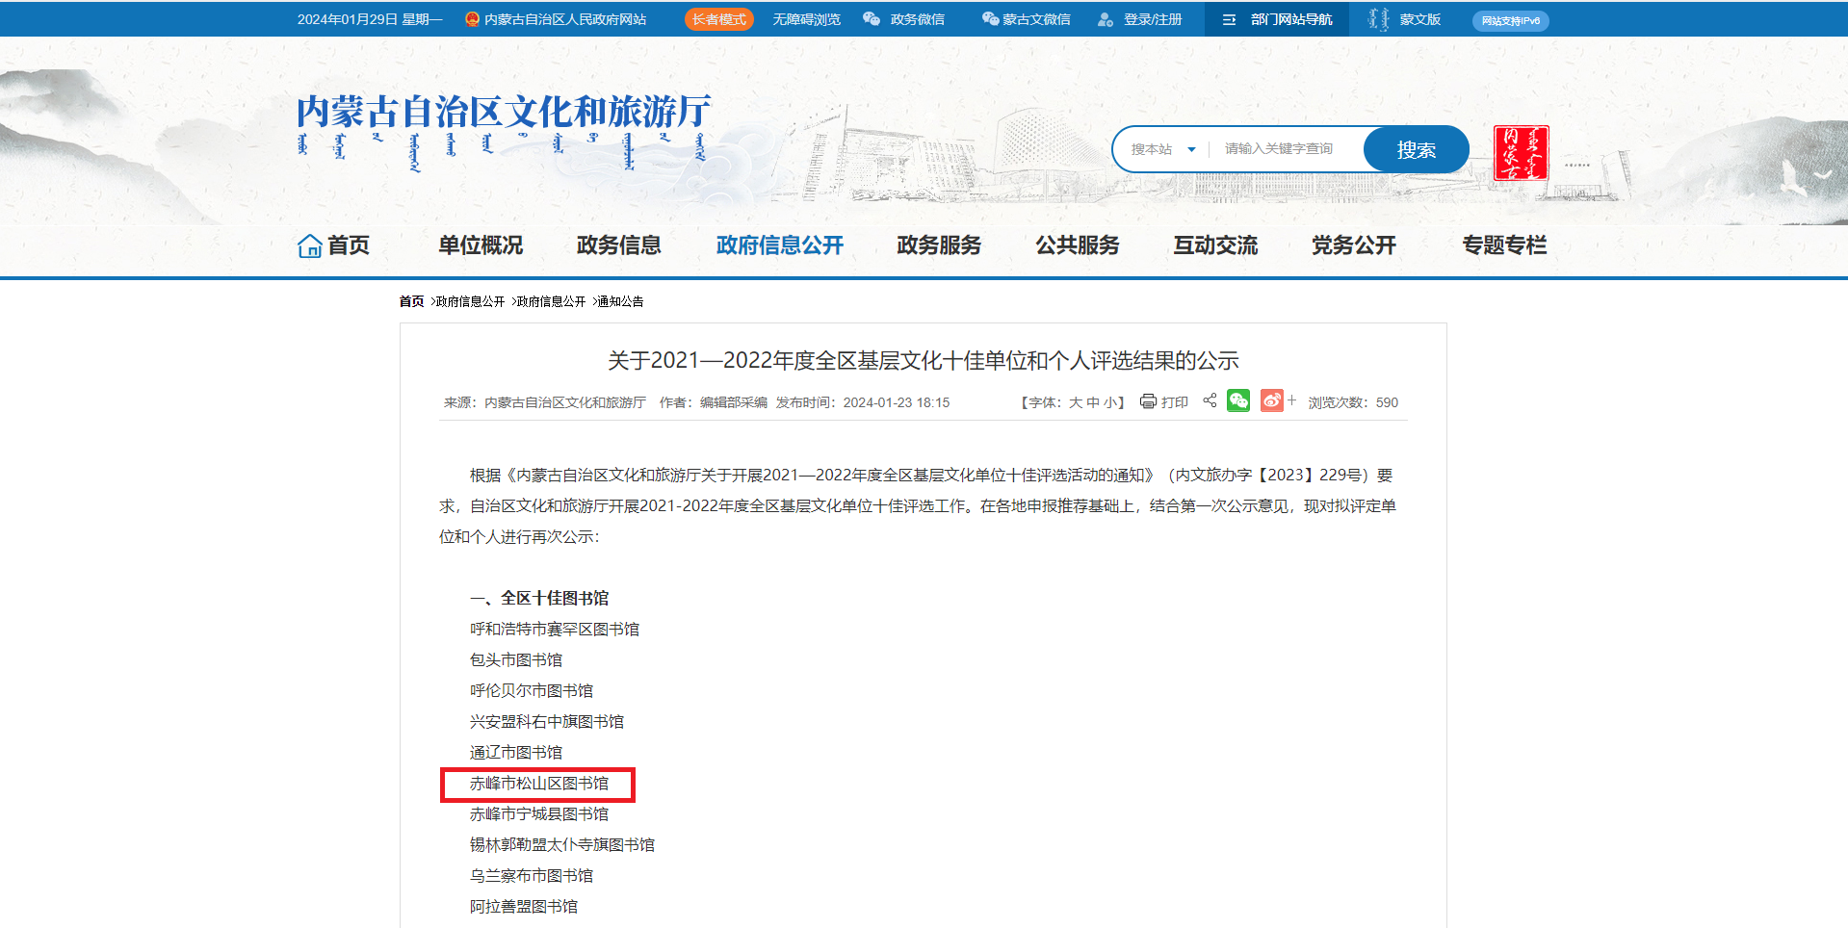Click the red 内蒙古 seal logo

point(1521,152)
